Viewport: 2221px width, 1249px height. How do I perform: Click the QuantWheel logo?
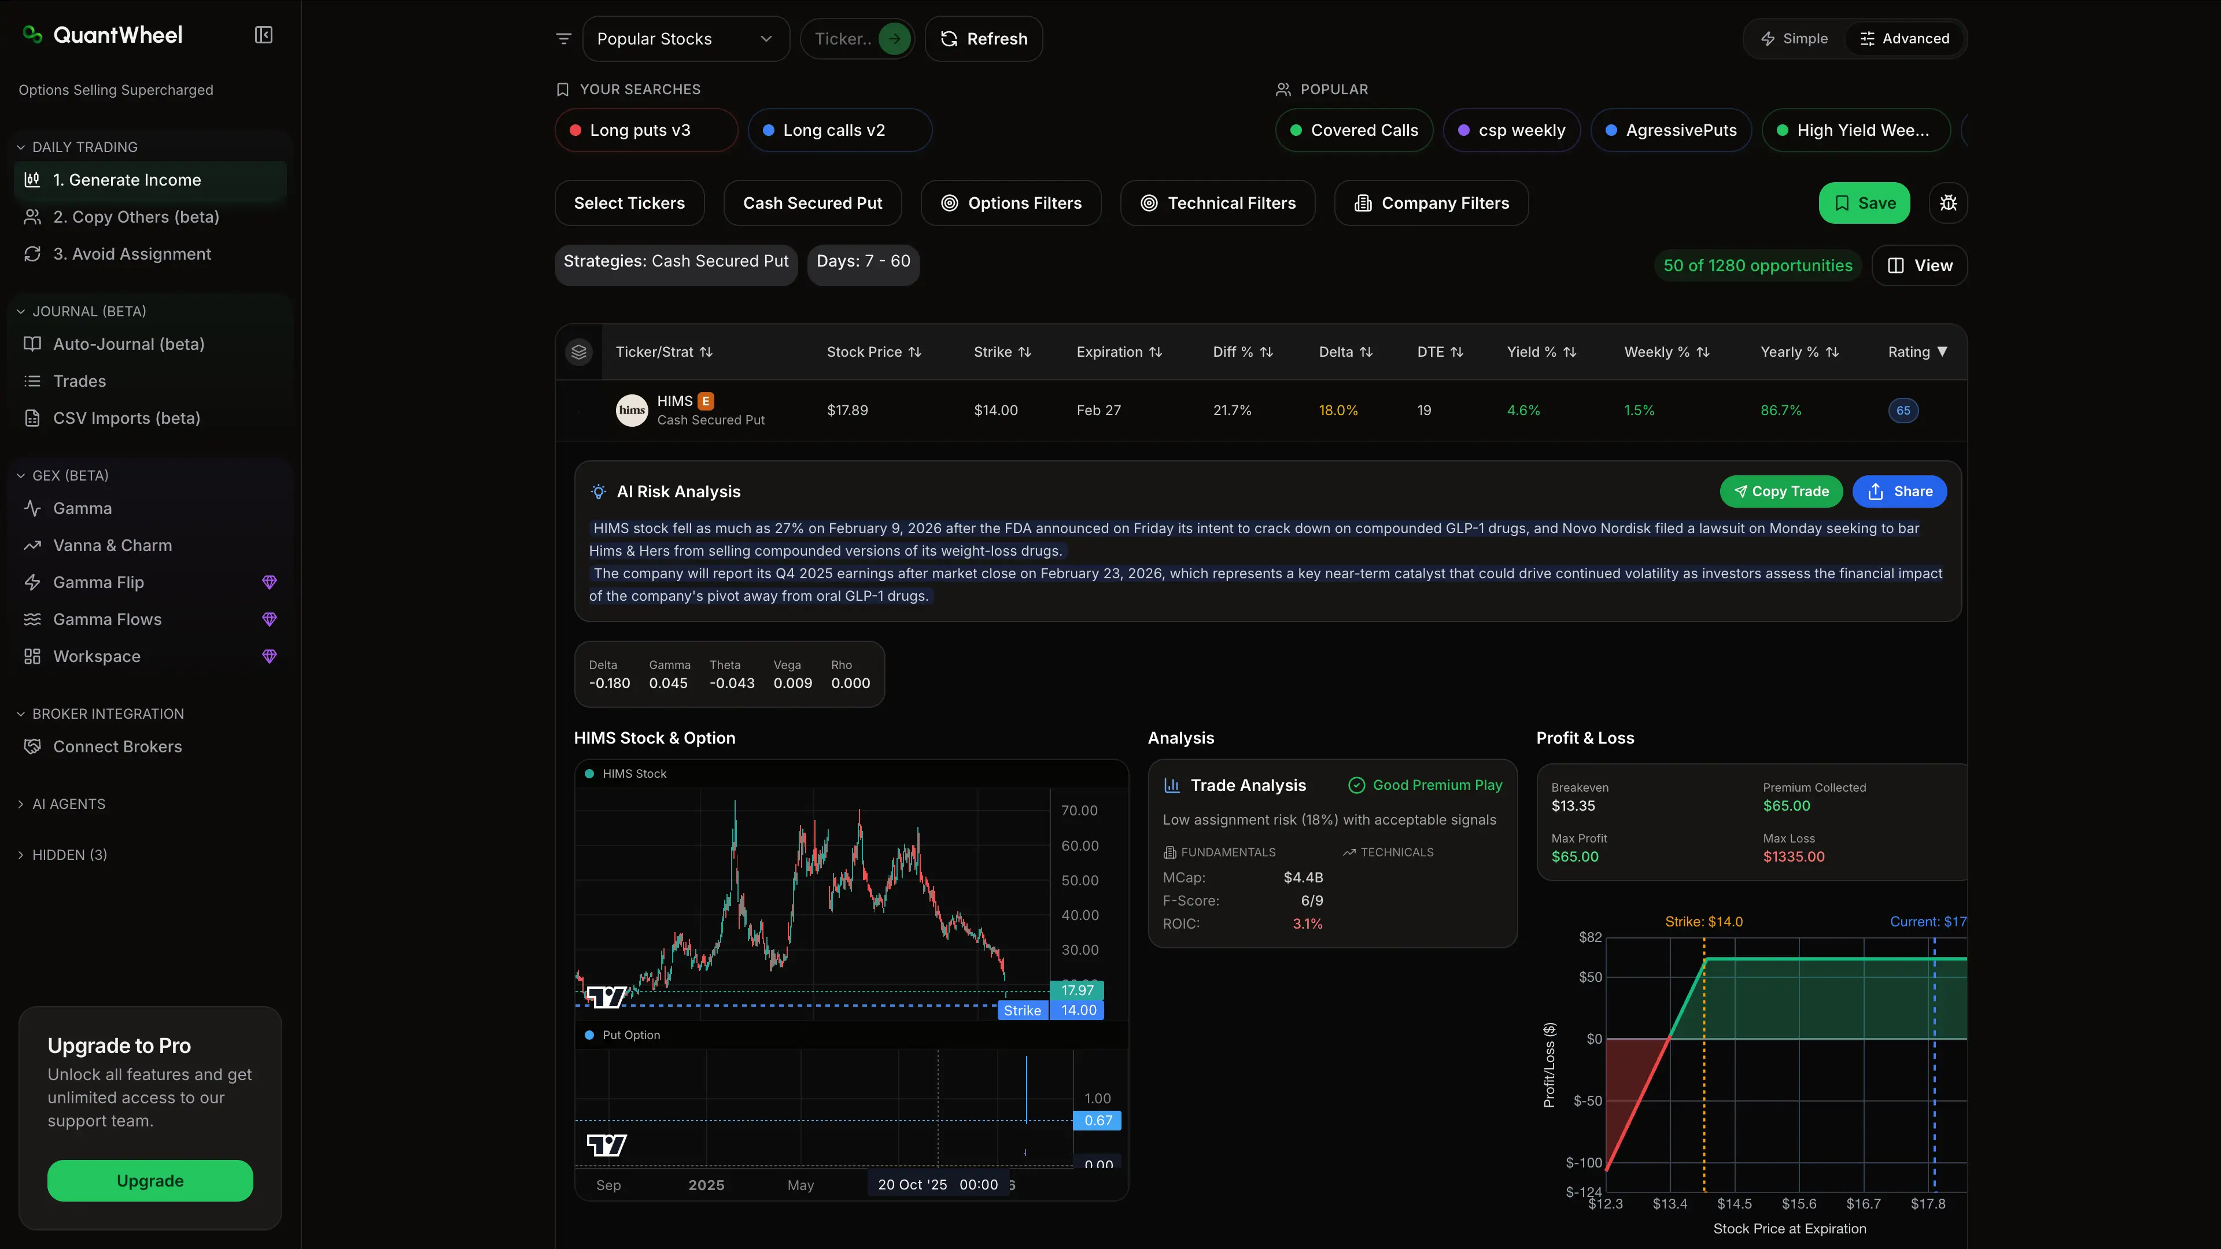pos(102,35)
